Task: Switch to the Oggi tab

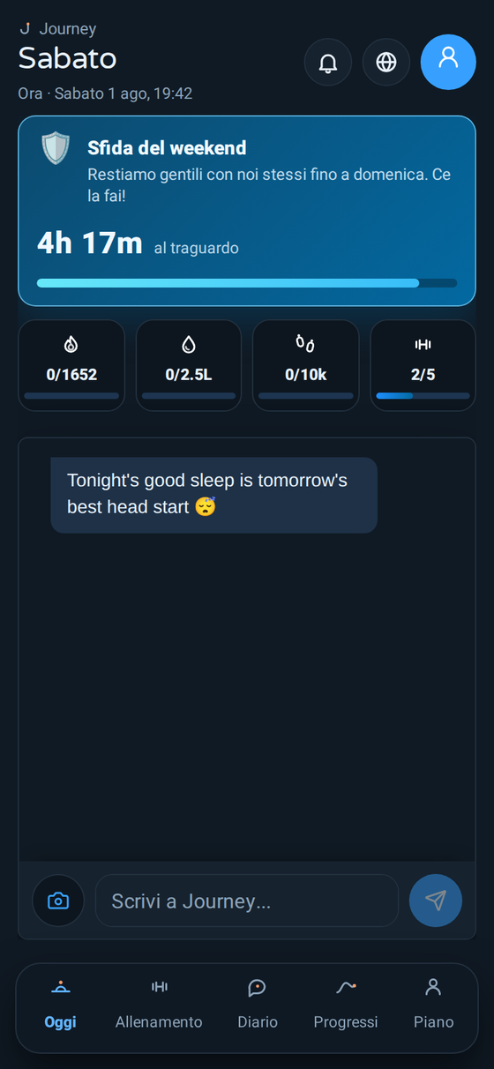Action: coord(61,1006)
